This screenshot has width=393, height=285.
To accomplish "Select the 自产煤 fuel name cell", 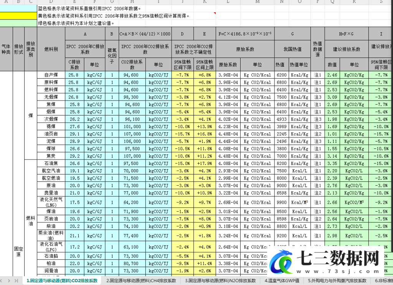I will point(51,75).
